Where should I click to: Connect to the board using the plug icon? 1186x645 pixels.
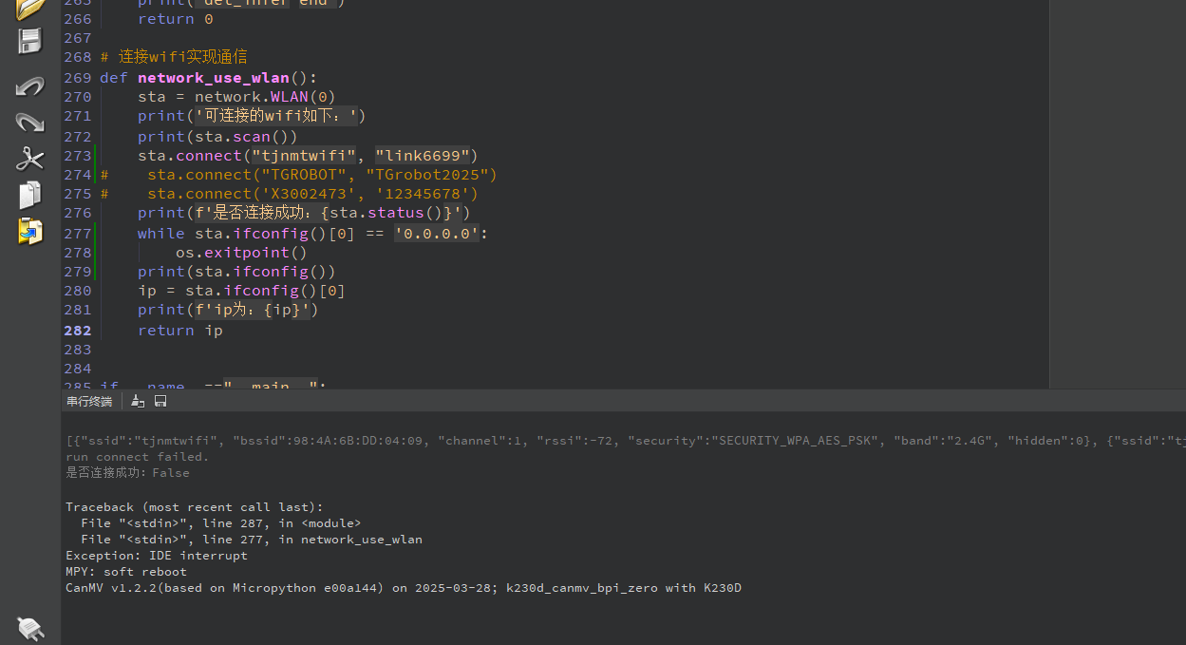pyautogui.click(x=30, y=628)
